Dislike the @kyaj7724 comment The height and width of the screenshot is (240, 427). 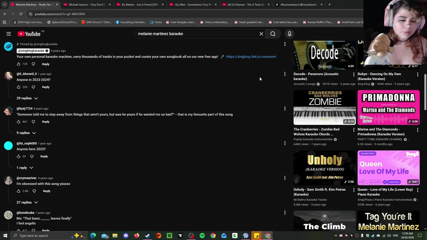pos(33,122)
